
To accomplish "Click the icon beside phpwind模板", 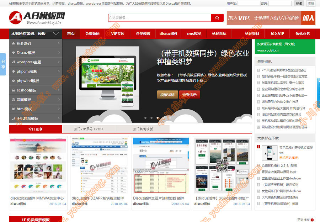I will tap(14, 81).
